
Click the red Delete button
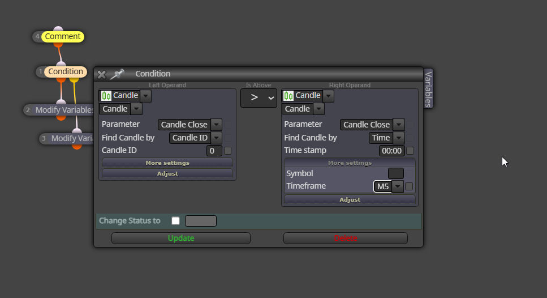(346, 239)
